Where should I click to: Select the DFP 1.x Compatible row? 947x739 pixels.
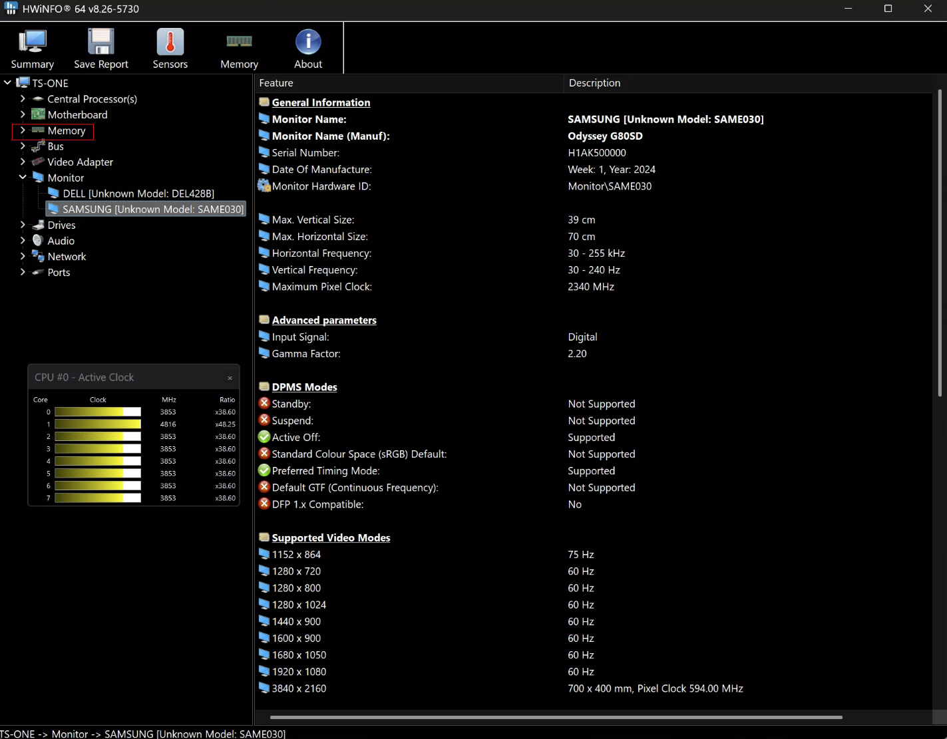tap(594, 504)
